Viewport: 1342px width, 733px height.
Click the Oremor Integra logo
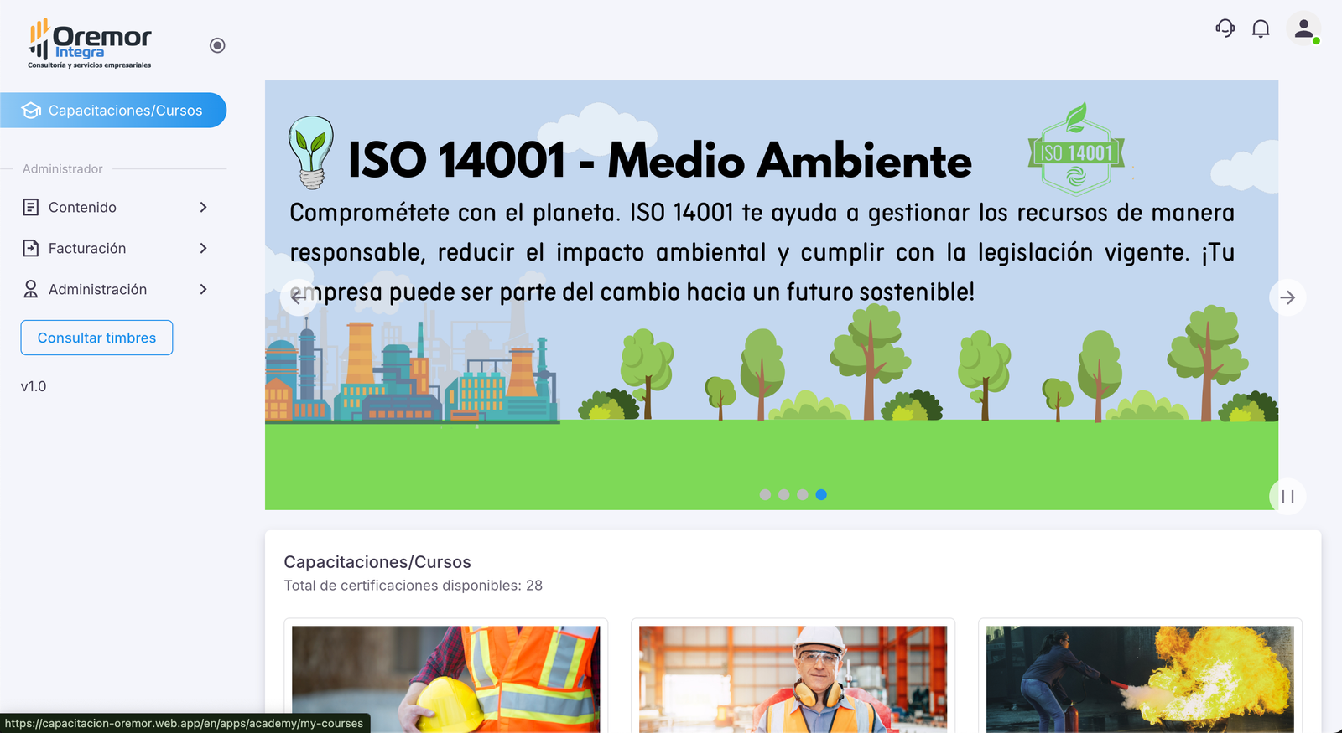90,44
